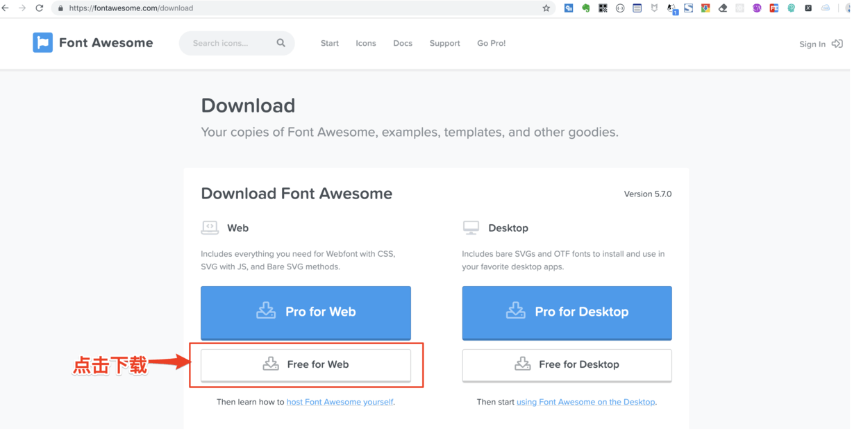Open the Icons nav item
The height and width of the screenshot is (440, 861).
366,43
